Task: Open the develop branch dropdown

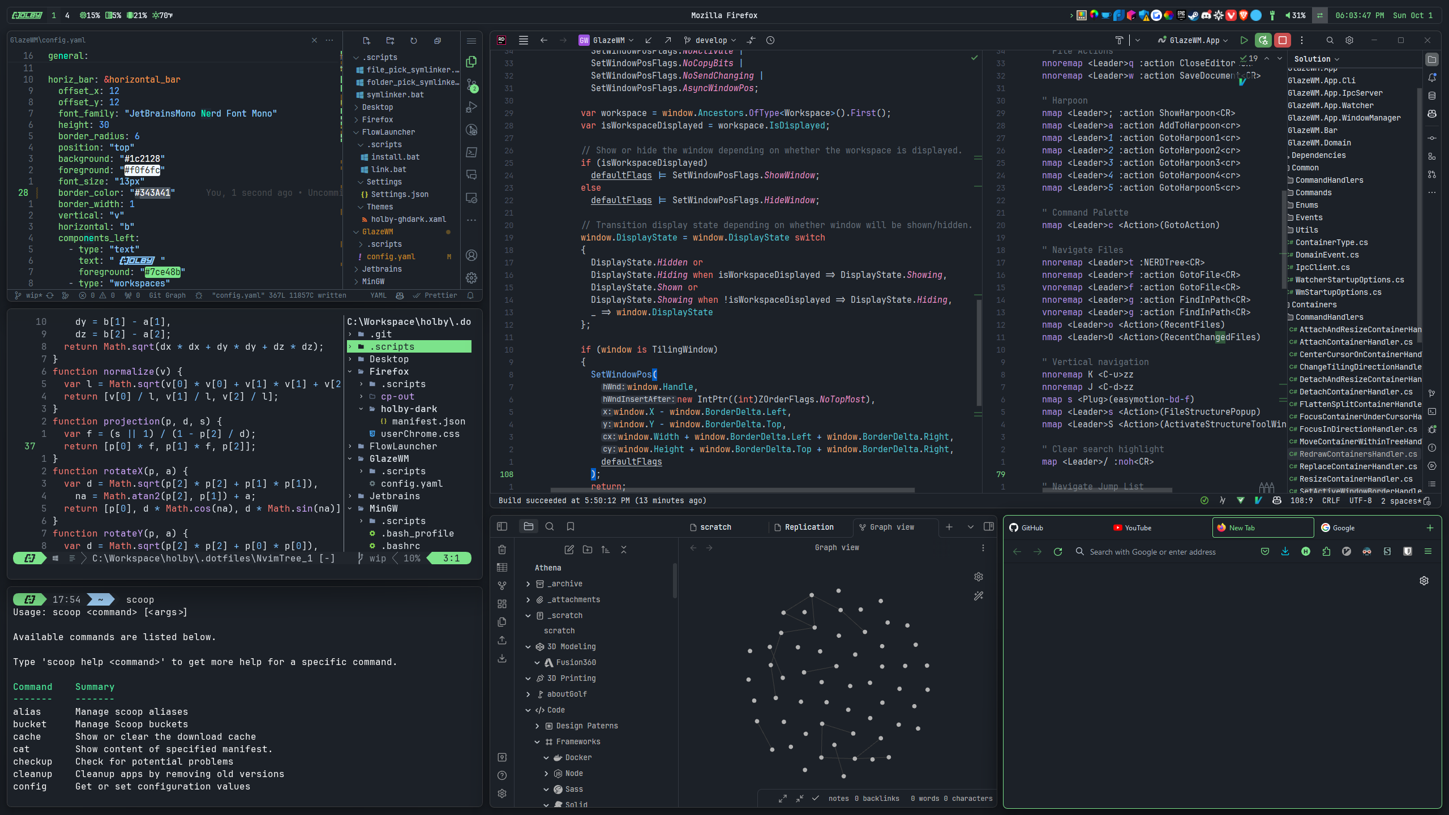Action: click(x=710, y=40)
